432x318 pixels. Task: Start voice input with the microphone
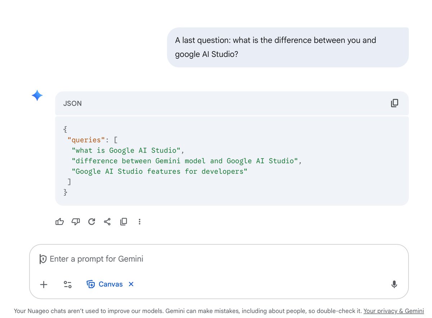[394, 285]
